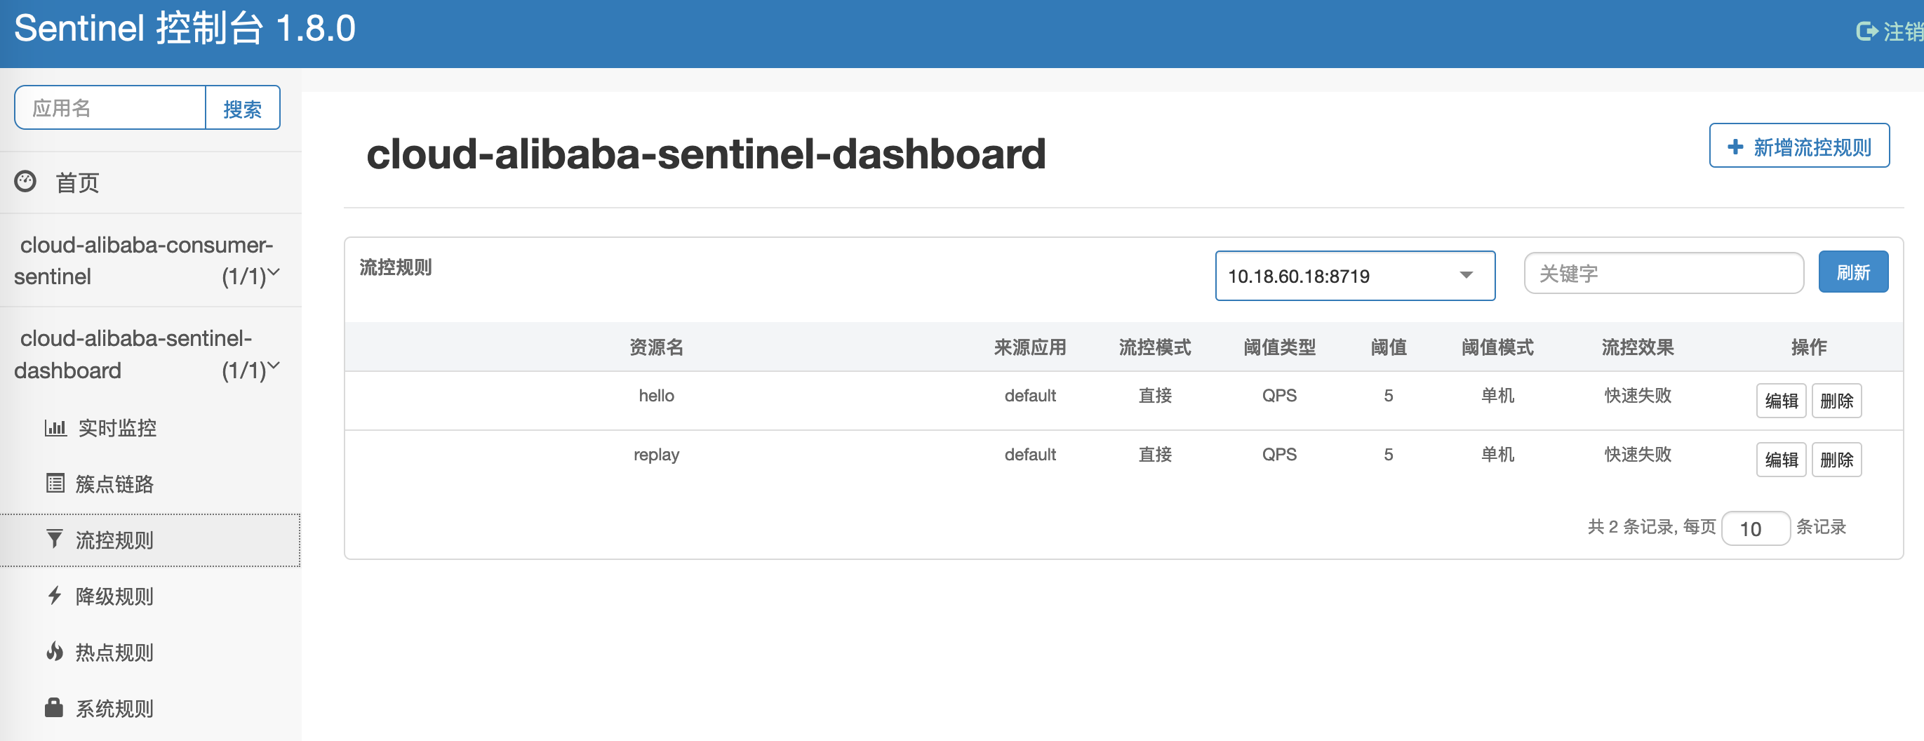Viewport: 1924px width, 741px height.
Task: Collapse the cloud-alibaba-sentinel-dashboard app chevron
Action: click(274, 366)
